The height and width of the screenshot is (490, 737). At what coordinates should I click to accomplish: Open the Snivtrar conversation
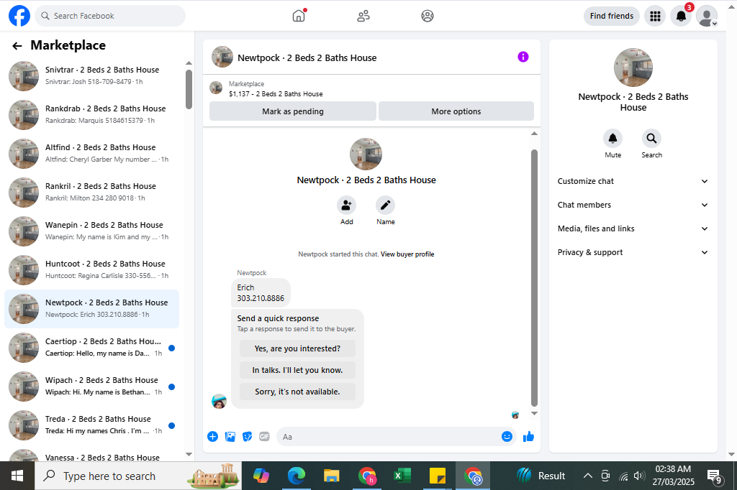pos(91,75)
